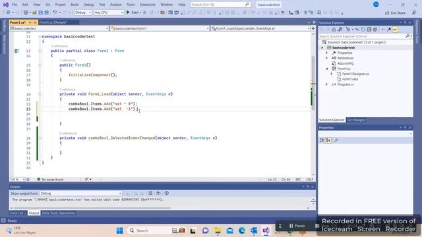Click the Home icon in Solution Explorer
422x237 pixels.
pyautogui.click(x=334, y=30)
